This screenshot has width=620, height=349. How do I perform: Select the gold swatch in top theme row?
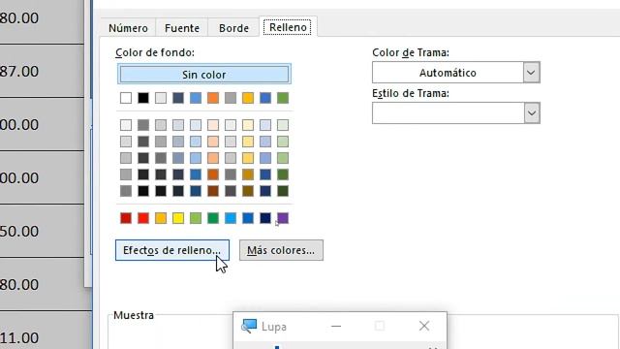click(248, 98)
